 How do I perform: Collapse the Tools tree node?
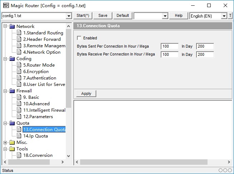click(x=5, y=149)
